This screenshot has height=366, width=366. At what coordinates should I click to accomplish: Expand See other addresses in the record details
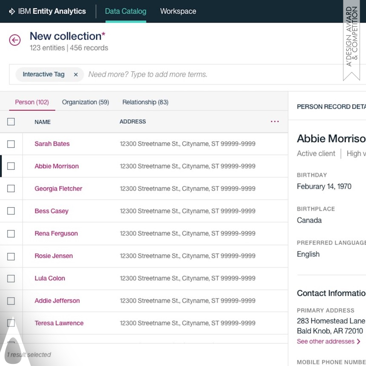(326, 341)
